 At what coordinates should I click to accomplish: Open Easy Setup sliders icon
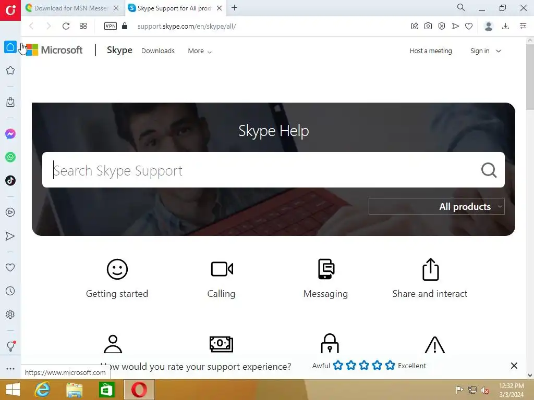click(523, 26)
